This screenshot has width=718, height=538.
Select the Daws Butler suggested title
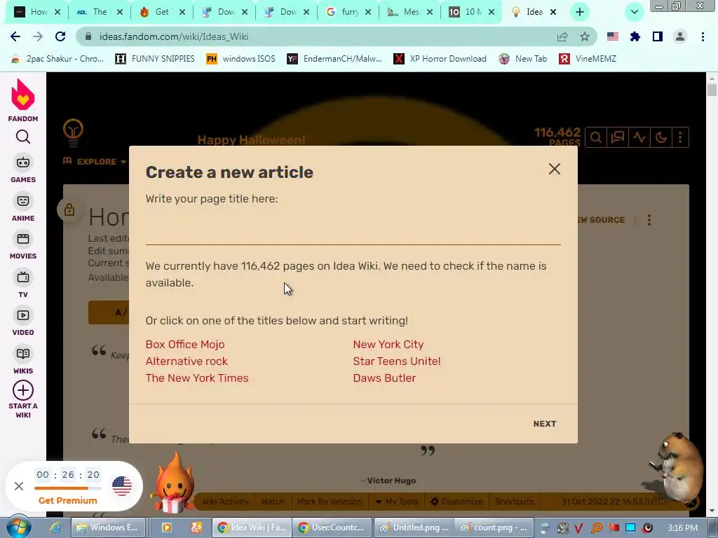click(x=385, y=378)
